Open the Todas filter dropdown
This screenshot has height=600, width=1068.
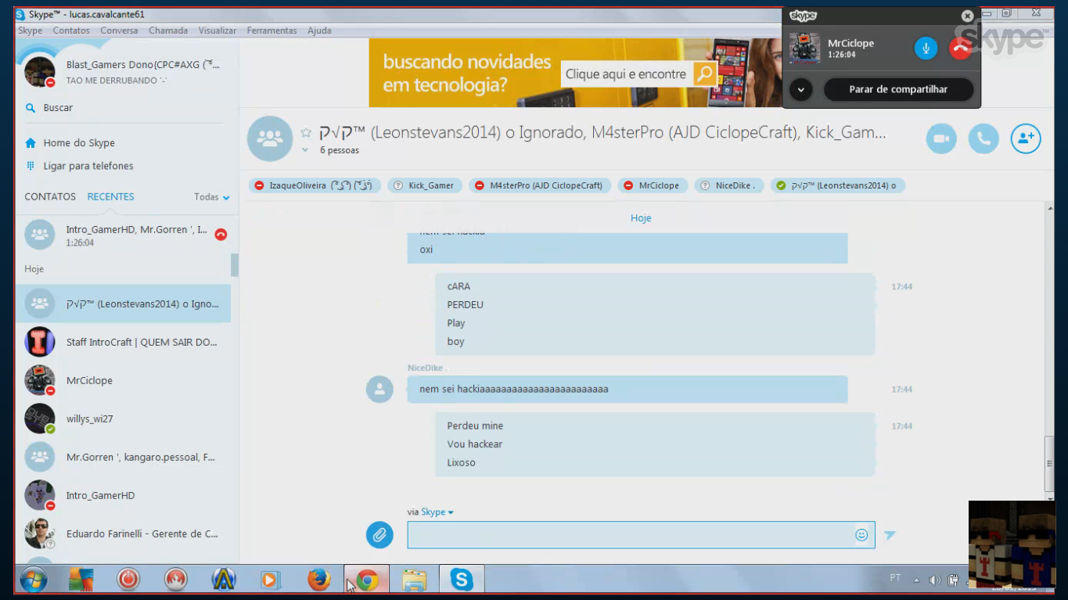pos(212,197)
